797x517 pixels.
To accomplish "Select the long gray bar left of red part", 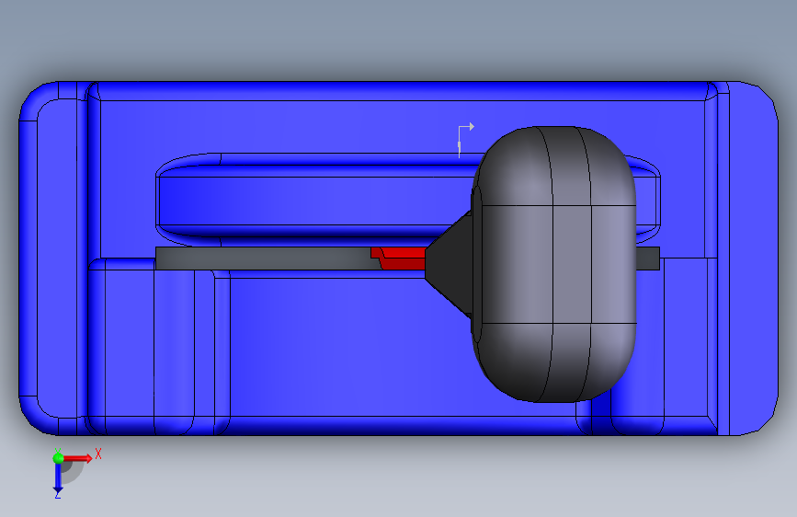I will click(263, 258).
